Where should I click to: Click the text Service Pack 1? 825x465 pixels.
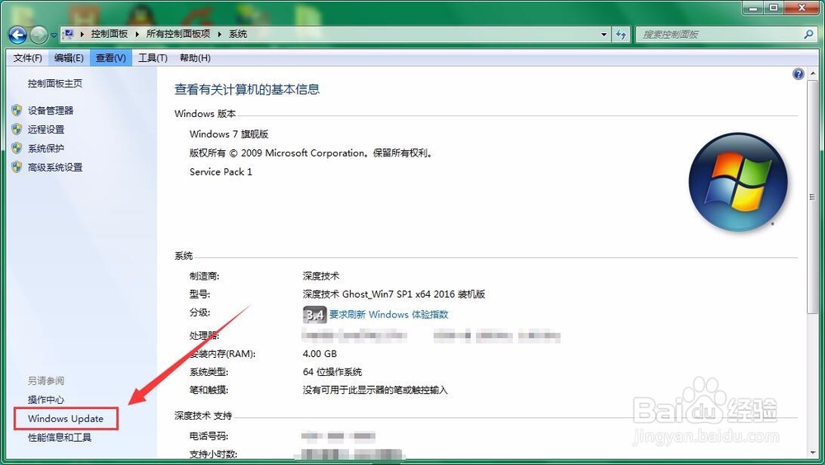(x=220, y=172)
